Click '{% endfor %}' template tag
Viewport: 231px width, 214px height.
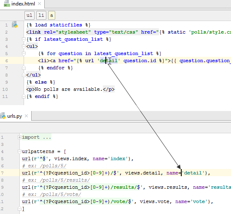(56, 68)
